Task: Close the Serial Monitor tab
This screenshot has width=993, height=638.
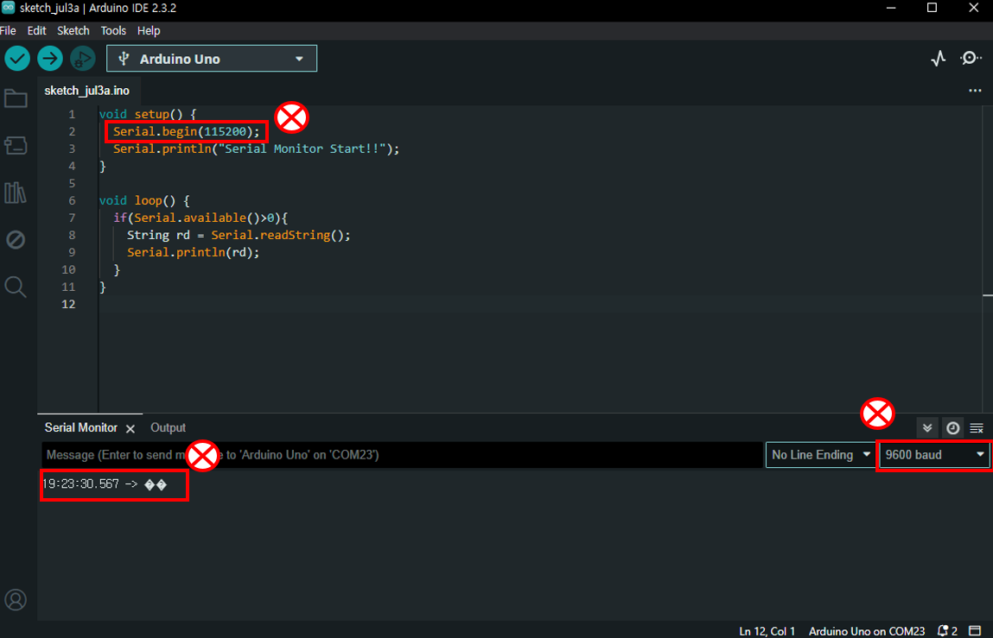Action: click(130, 428)
